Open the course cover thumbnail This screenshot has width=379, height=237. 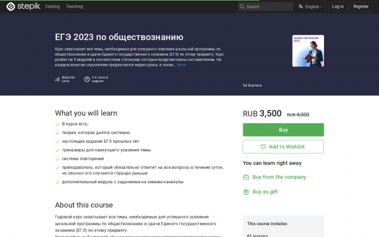coord(308,51)
